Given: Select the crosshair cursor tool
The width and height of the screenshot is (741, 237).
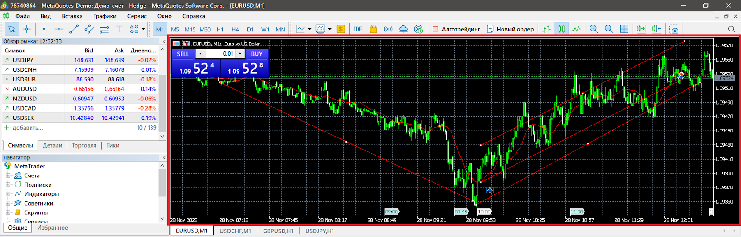Looking at the screenshot, I should click(x=27, y=29).
